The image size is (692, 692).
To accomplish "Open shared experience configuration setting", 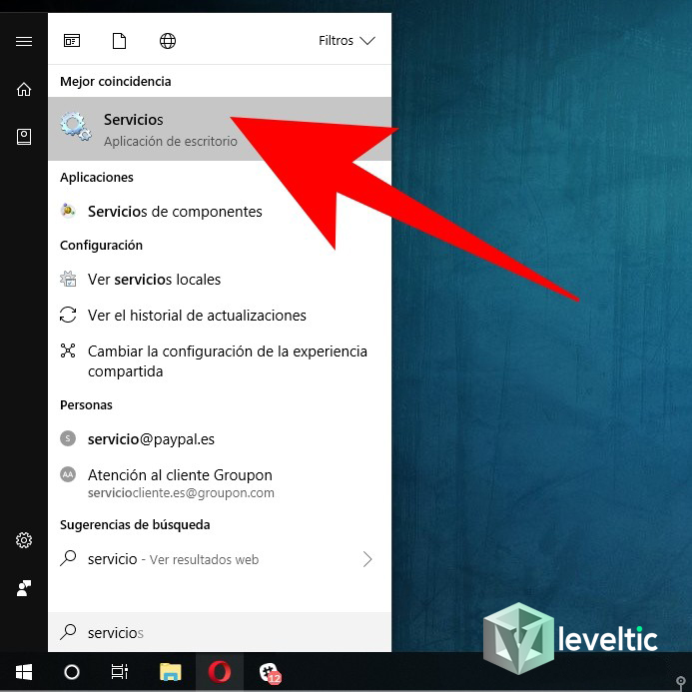I will pos(227,361).
